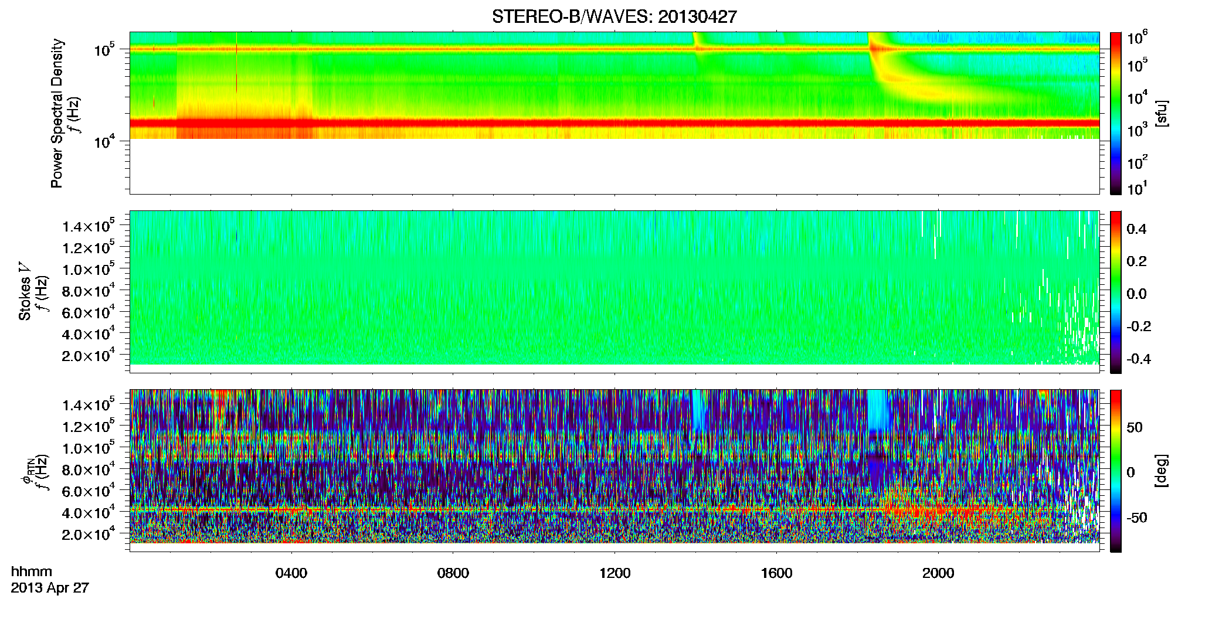1229x633 pixels.
Task: Click the 1.4×10^5 tick label of Stokes panel
Action: pos(88,226)
